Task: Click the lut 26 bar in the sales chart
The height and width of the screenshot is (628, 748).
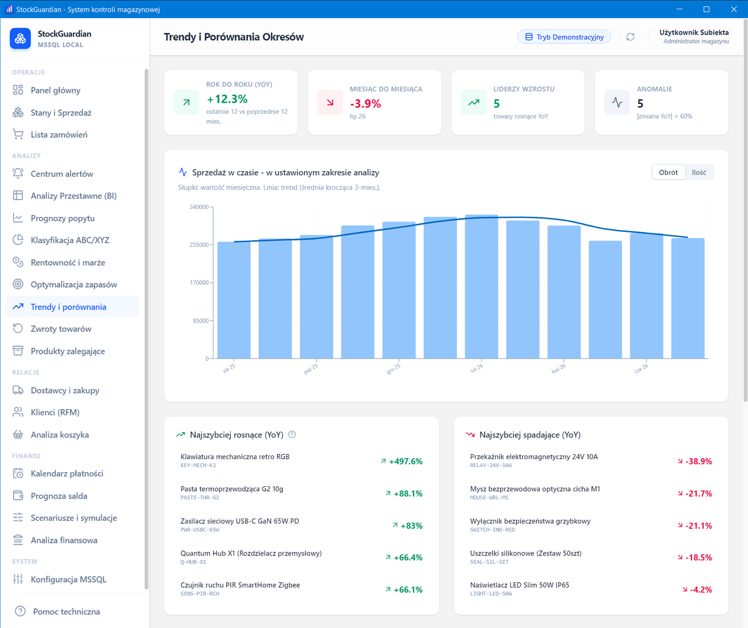Action: coord(482,287)
